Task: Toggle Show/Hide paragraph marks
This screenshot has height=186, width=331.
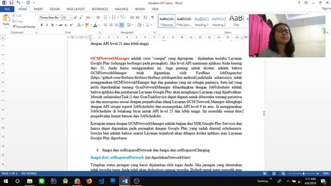Action: coord(153,18)
